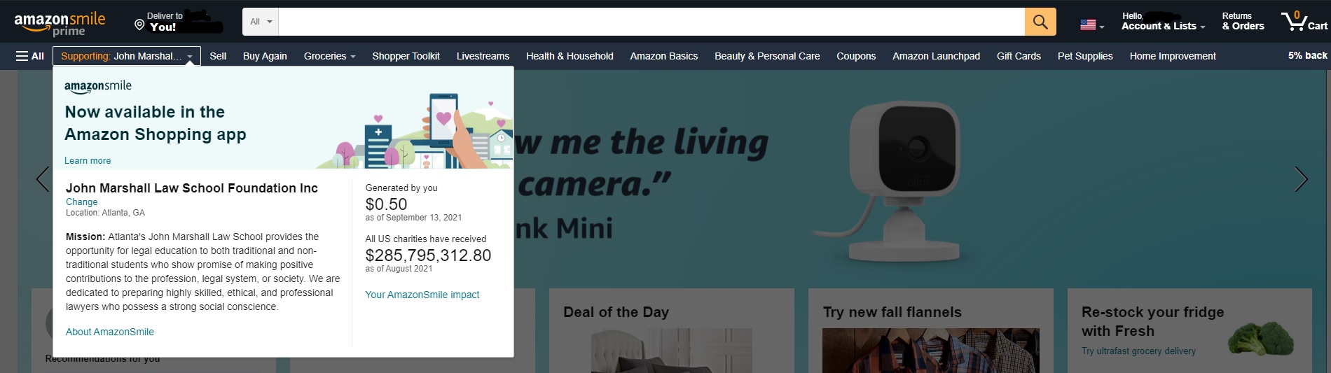Screen dimensions: 1331x373
Task: Open the shopping cart icon
Action: (x=1304, y=22)
